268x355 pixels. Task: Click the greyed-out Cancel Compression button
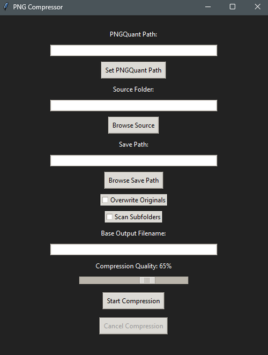point(133,326)
